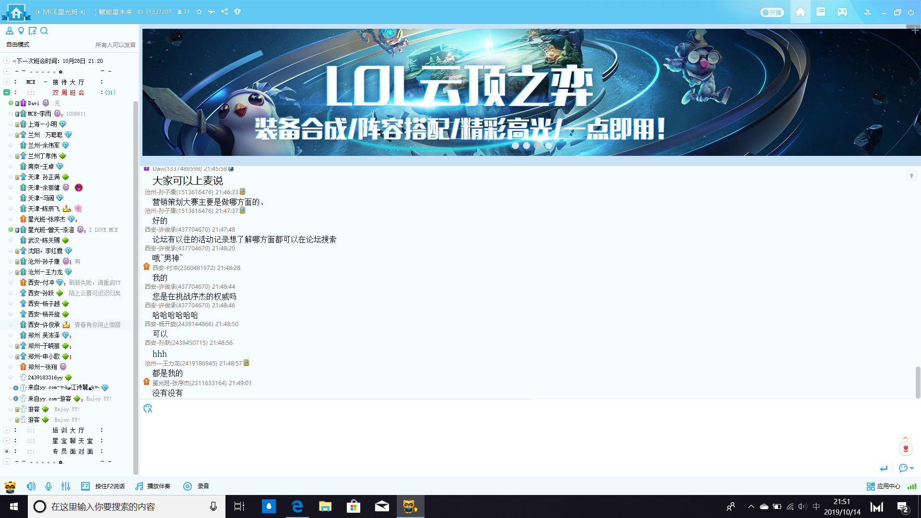
Task: Click the 播放伴奏 button
Action: coord(153,486)
